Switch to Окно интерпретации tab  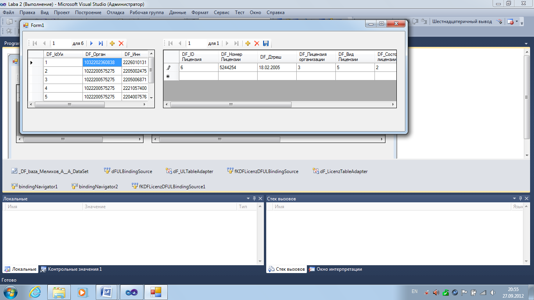[x=335, y=269]
